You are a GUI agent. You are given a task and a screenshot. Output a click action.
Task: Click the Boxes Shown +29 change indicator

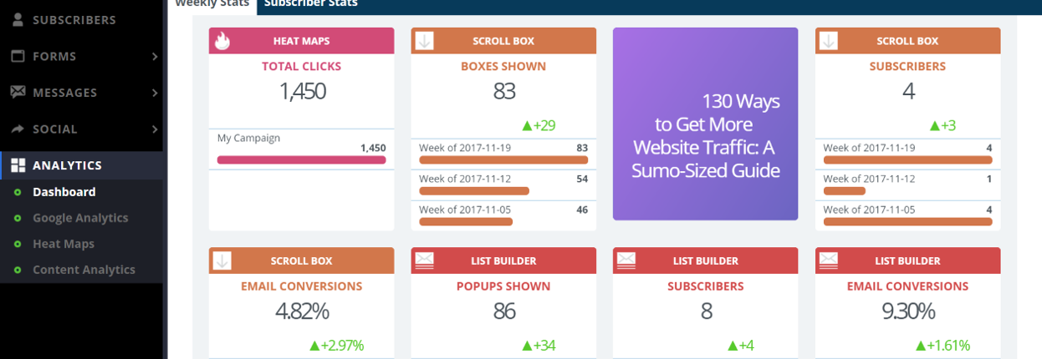(539, 126)
